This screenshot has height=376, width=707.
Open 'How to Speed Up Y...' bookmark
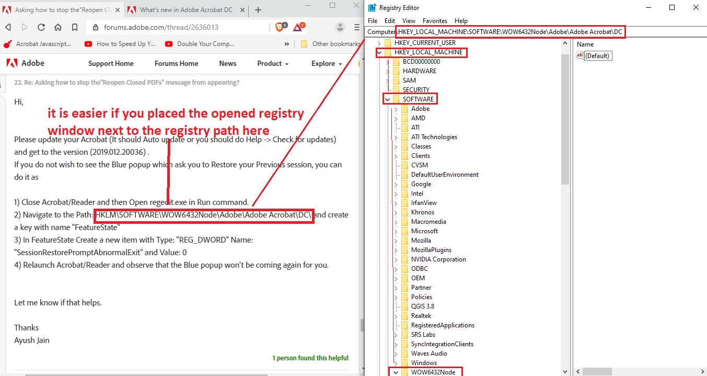tap(120, 44)
